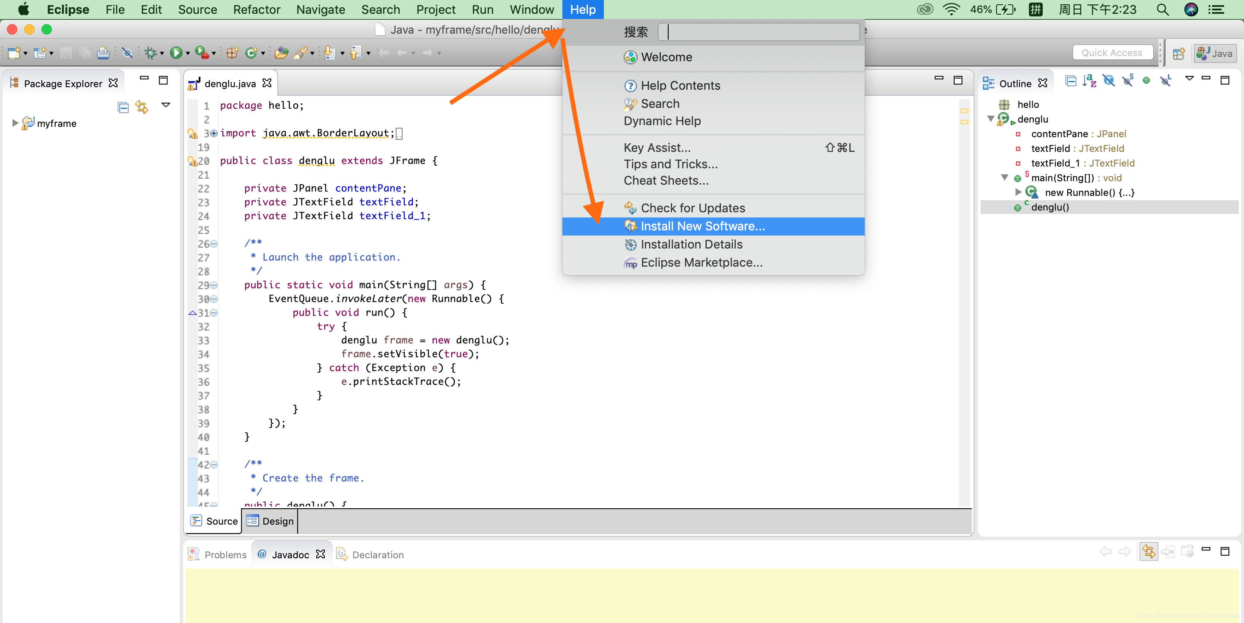Open Cheat Sheets... entry

click(713, 180)
